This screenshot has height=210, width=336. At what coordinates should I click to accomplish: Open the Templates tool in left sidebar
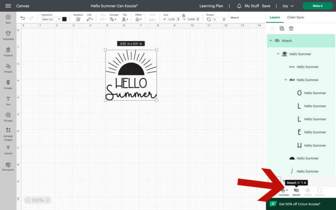click(x=8, y=35)
